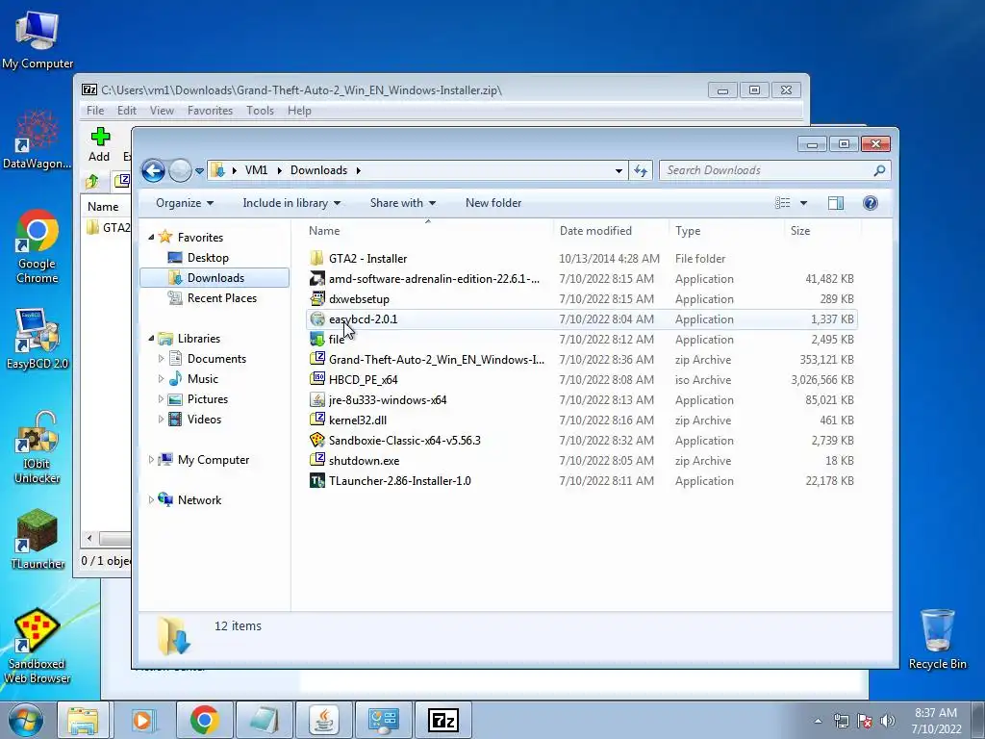Sort by Type column header
This screenshot has width=985, height=739.
click(727, 231)
